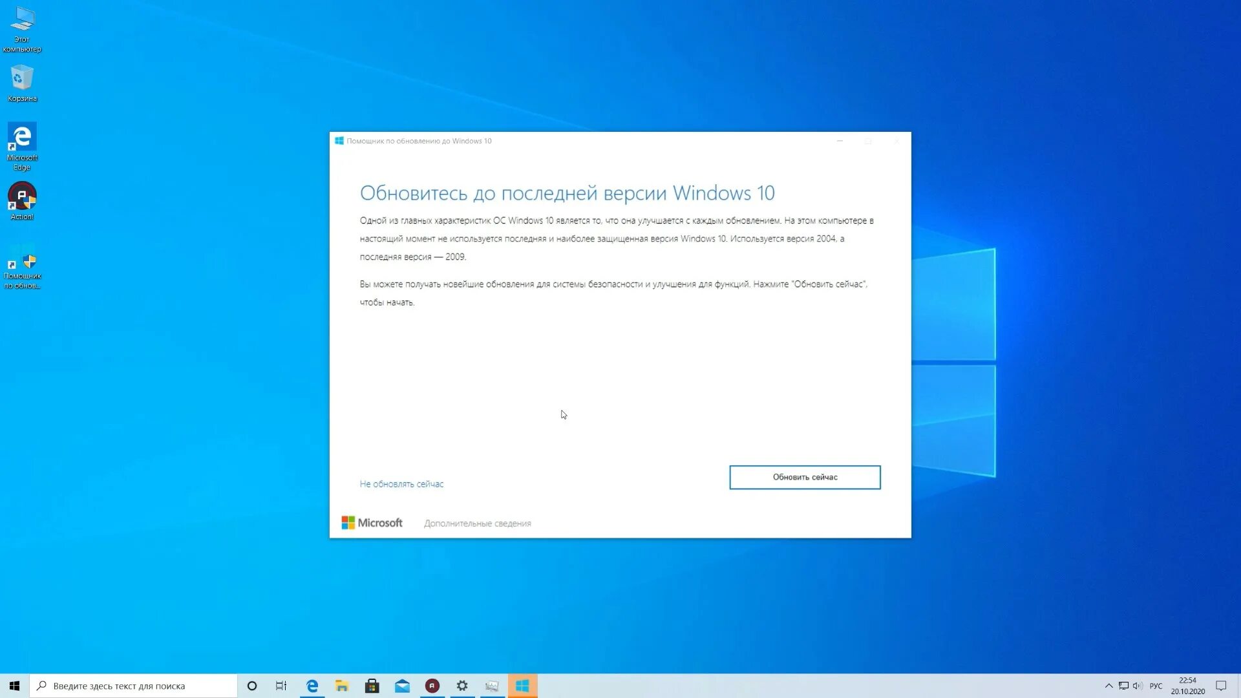Click the Windows Start button
Image resolution: width=1241 pixels, height=698 pixels.
click(14, 686)
